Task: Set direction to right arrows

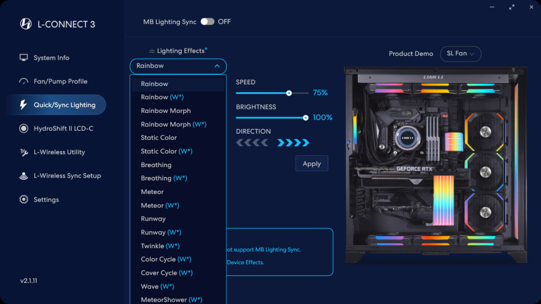Action: (293, 143)
